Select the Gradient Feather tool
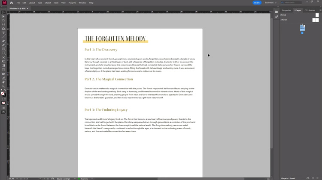Viewport: 322px width, 180px height. pos(3,70)
